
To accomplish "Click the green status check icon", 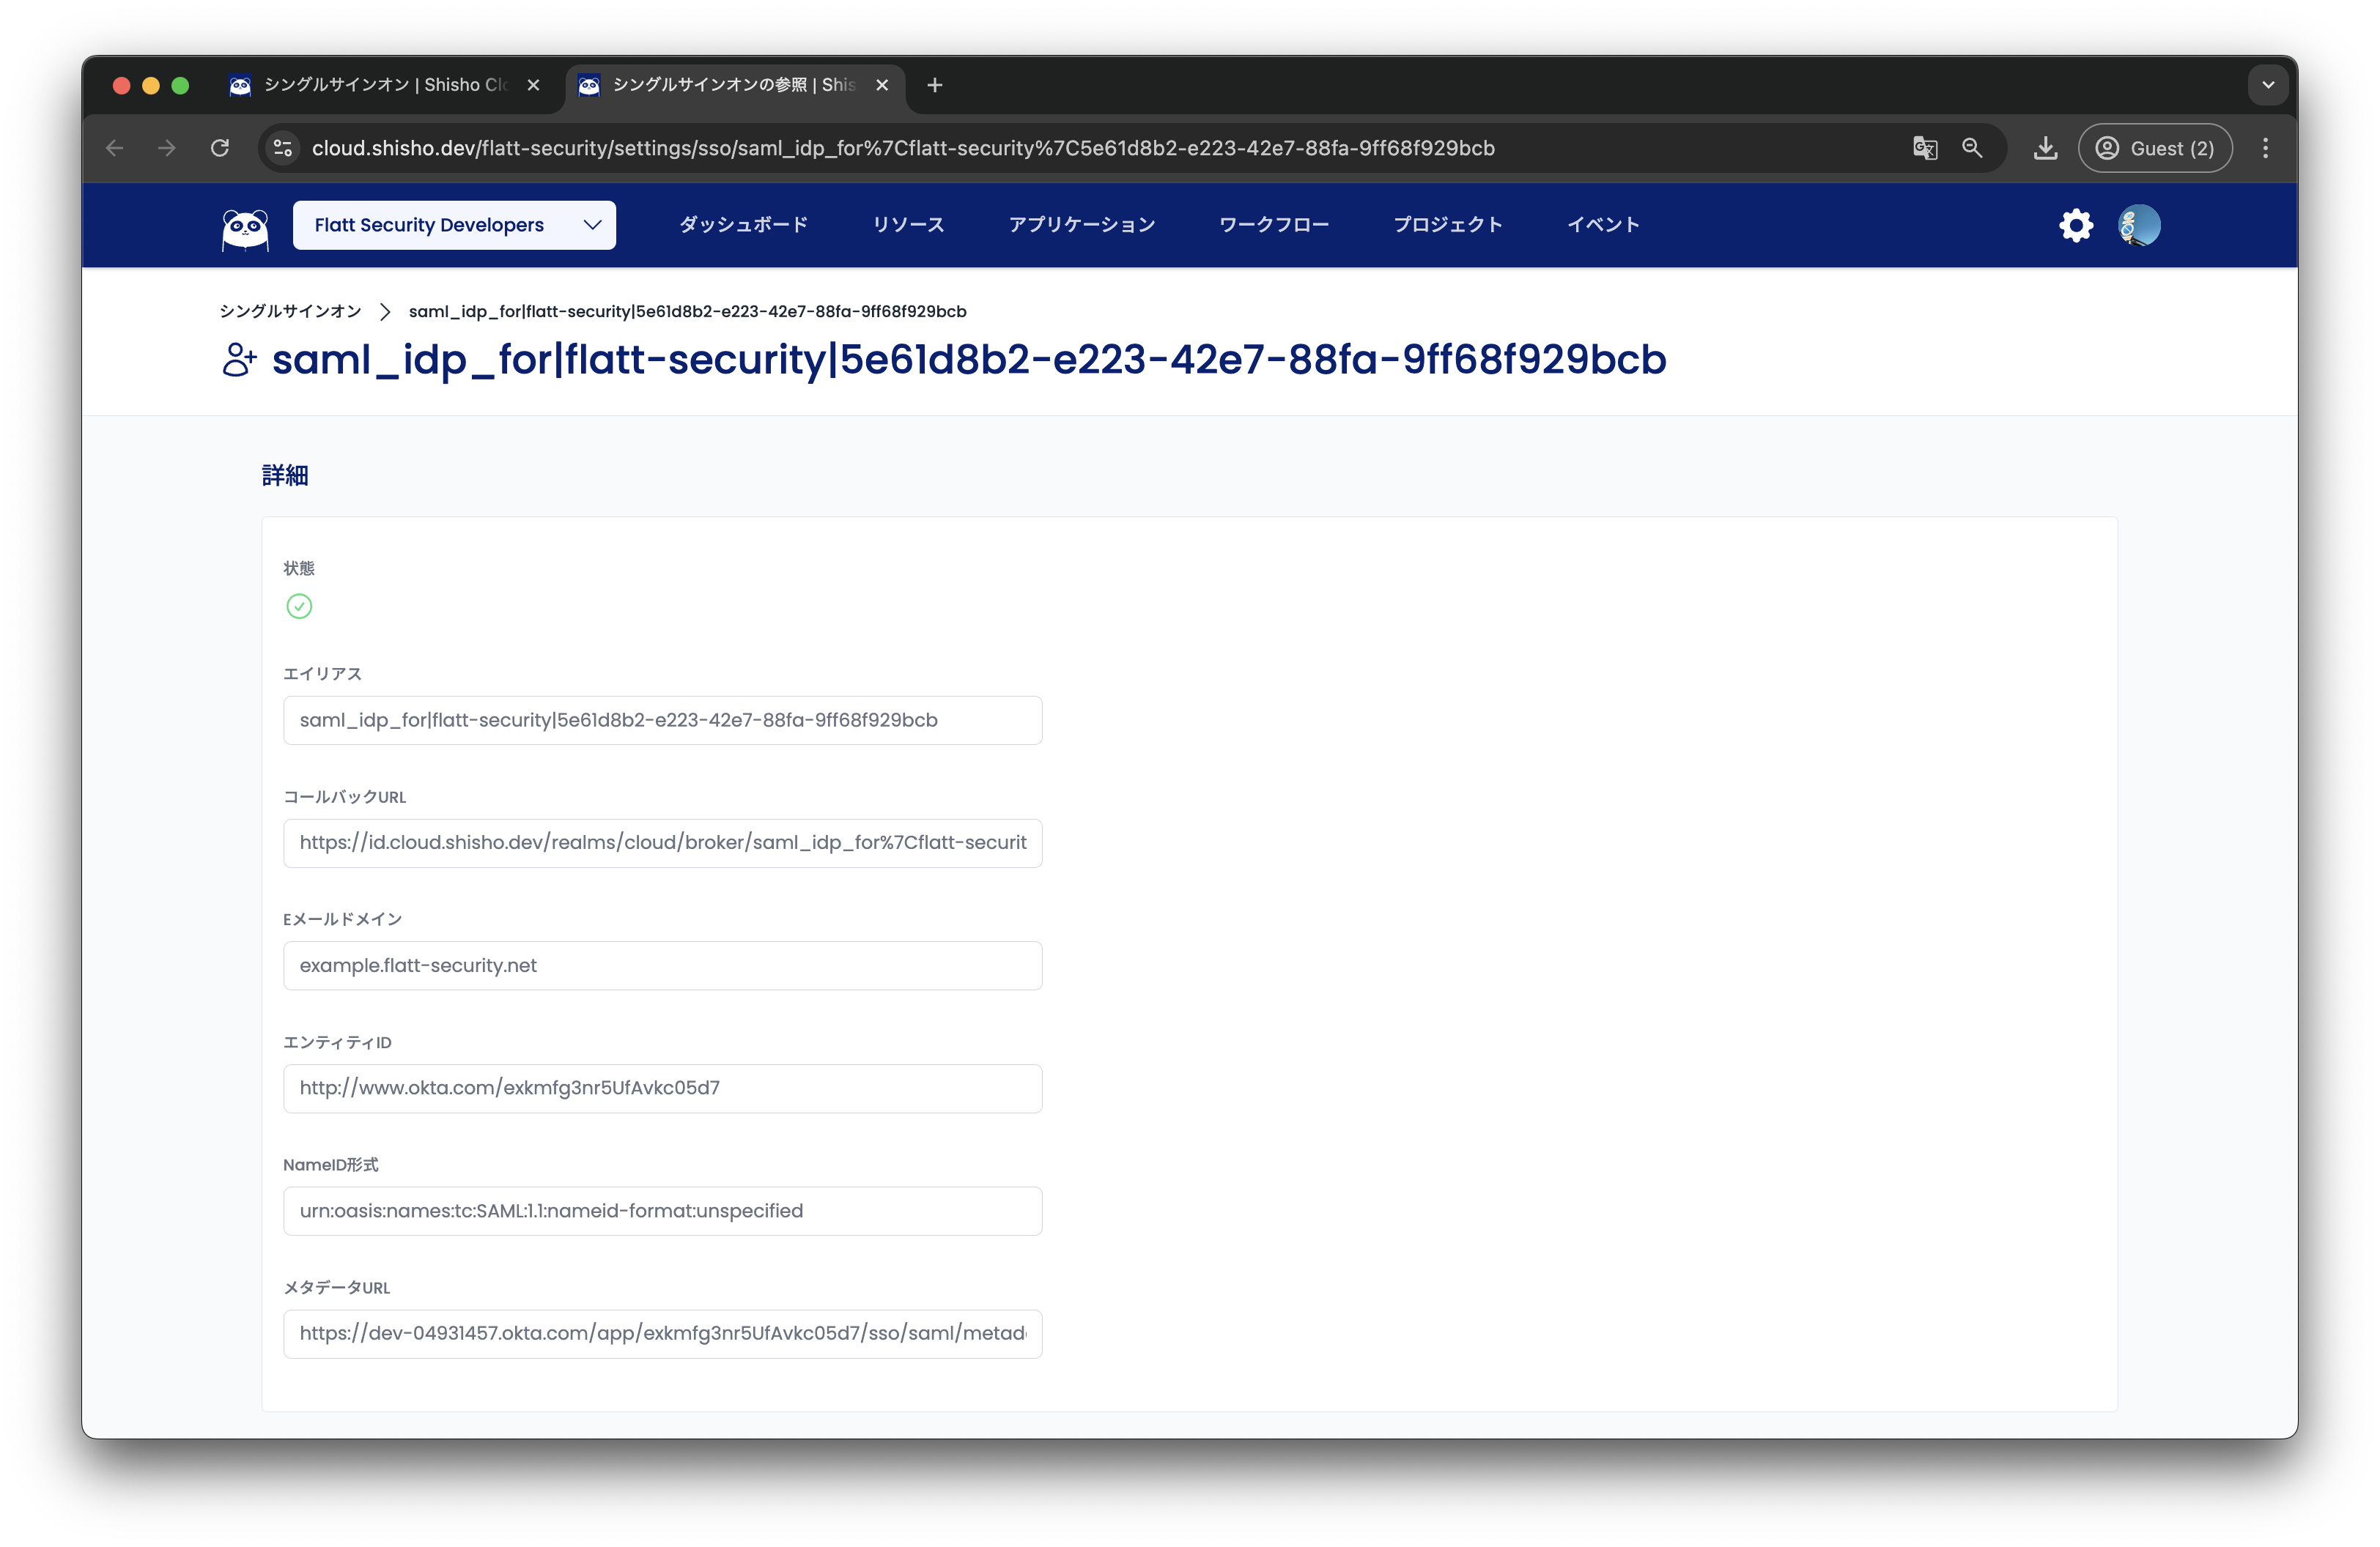I will pos(299,606).
